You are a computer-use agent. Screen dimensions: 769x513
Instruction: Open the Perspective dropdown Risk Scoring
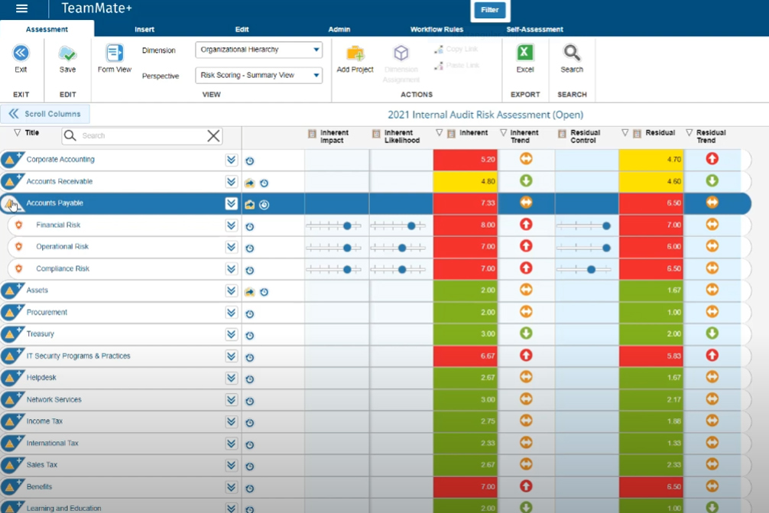point(258,75)
